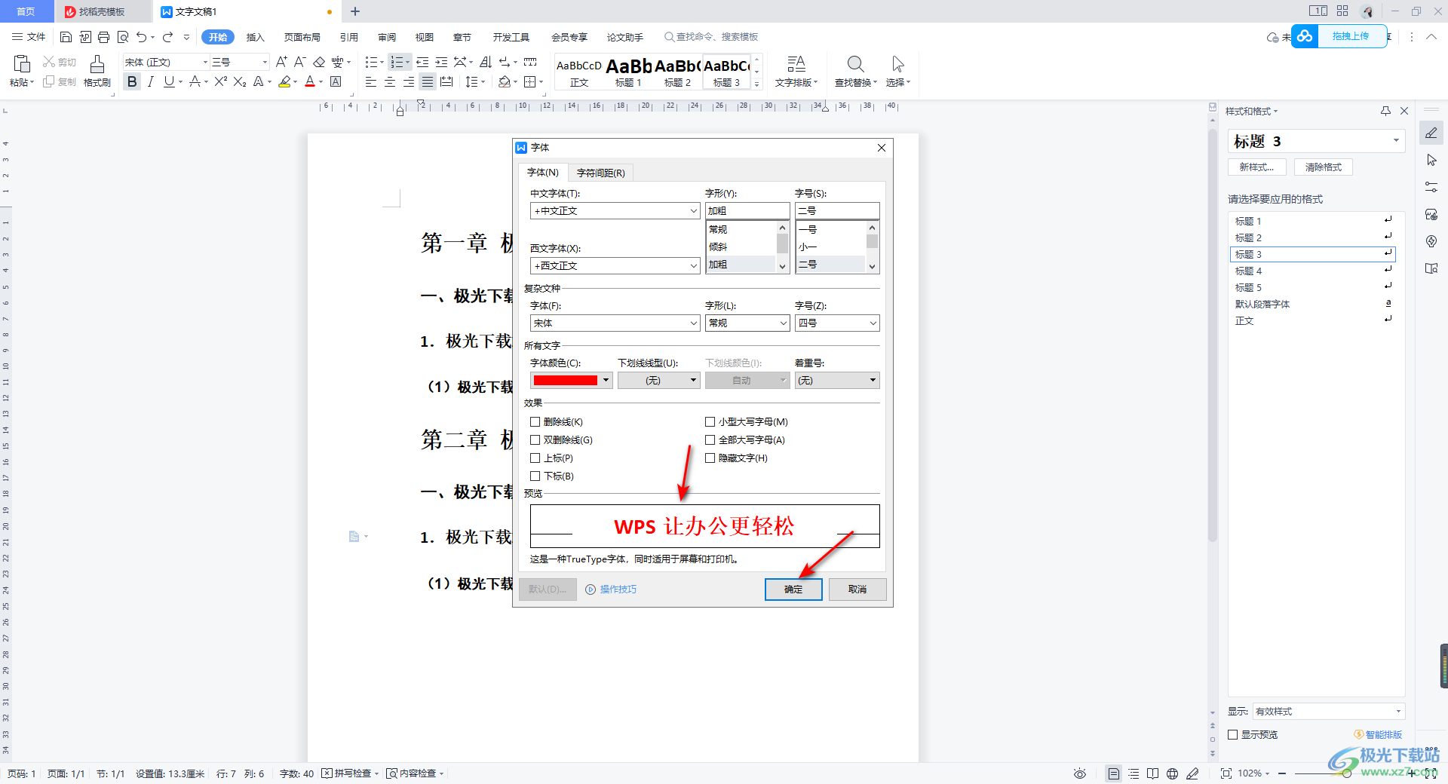The width and height of the screenshot is (1448, 784).
Task: Check the Double strikethrough (G) option
Action: click(535, 440)
